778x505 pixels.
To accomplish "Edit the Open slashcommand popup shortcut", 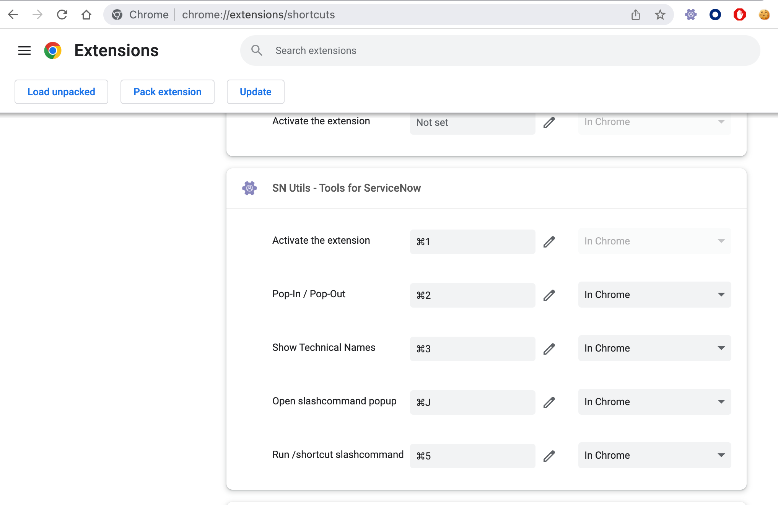I will tap(550, 402).
